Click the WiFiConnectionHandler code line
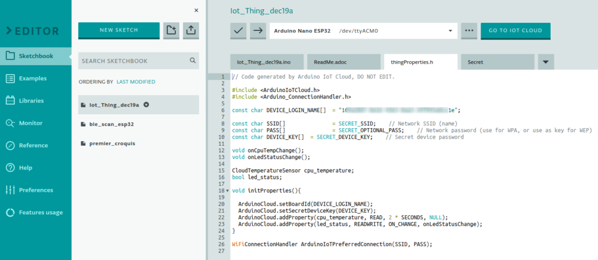Viewport: 598px width, 260px height. tap(332, 244)
